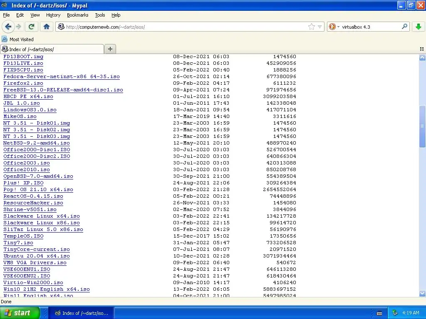Click the ResourceHacker.iso link
The height and width of the screenshot is (319, 426).
coord(33,203)
